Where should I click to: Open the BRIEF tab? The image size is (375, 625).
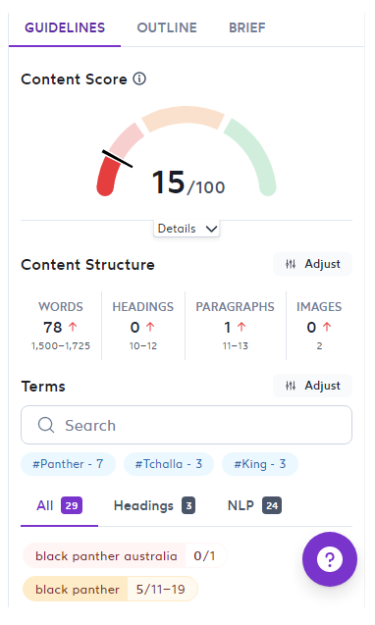247,27
